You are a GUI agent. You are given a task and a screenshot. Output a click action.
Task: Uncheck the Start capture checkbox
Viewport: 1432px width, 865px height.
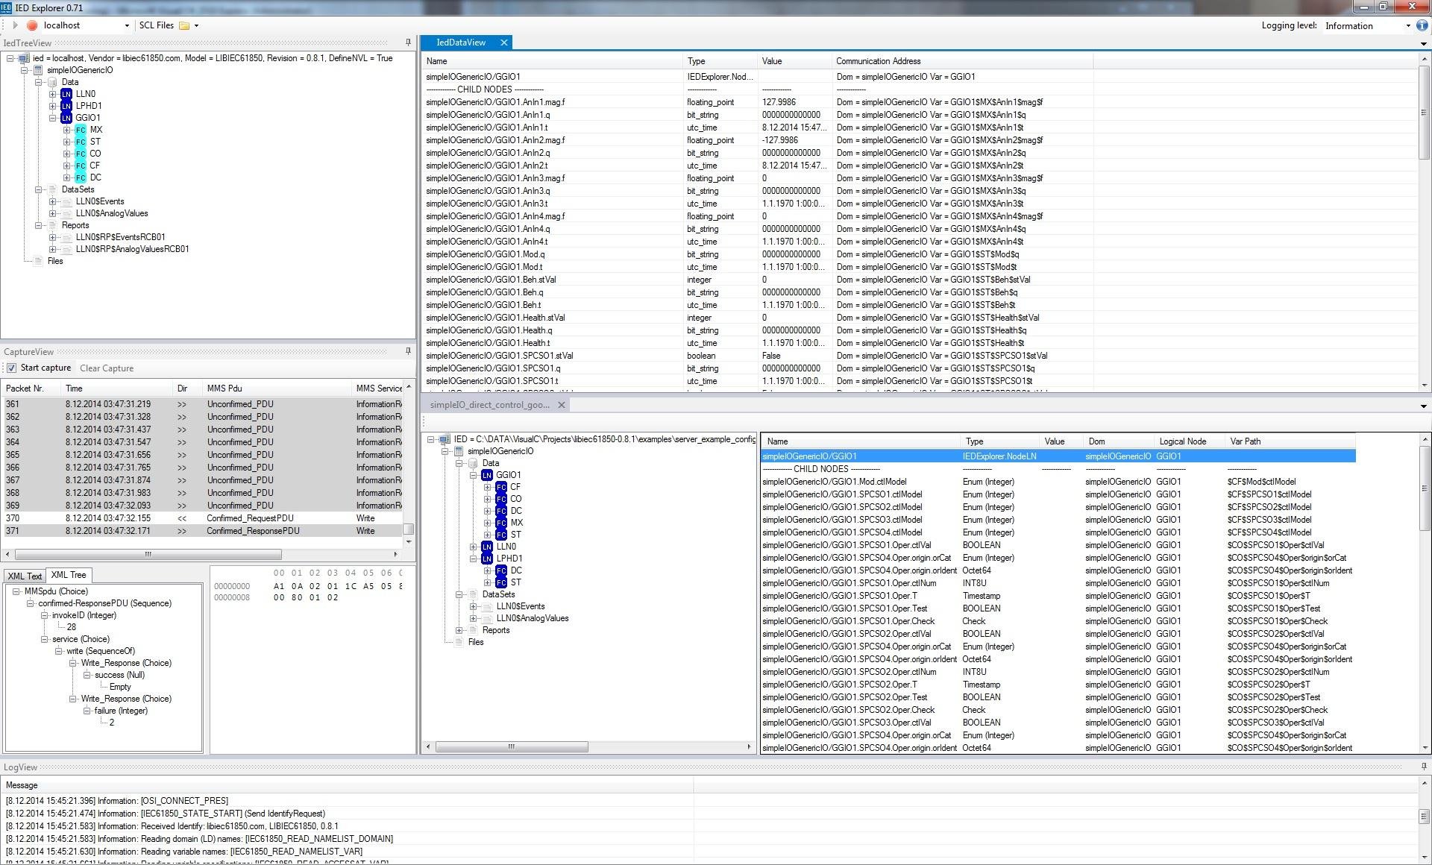coord(11,368)
